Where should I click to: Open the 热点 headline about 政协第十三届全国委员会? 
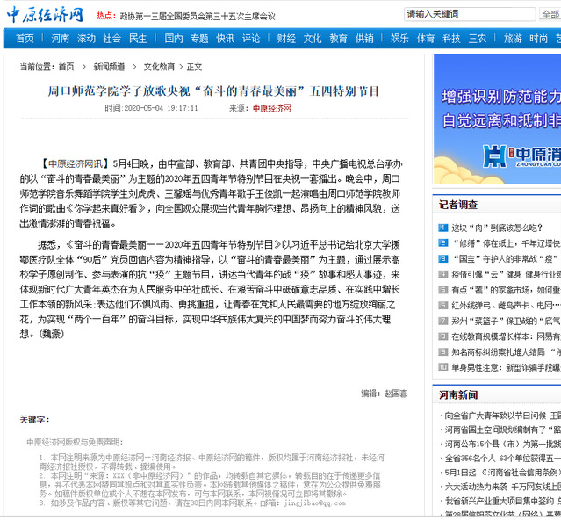[198, 17]
